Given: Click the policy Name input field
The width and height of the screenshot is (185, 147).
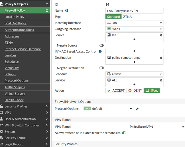Looking at the screenshot, I should click(x=134, y=10).
